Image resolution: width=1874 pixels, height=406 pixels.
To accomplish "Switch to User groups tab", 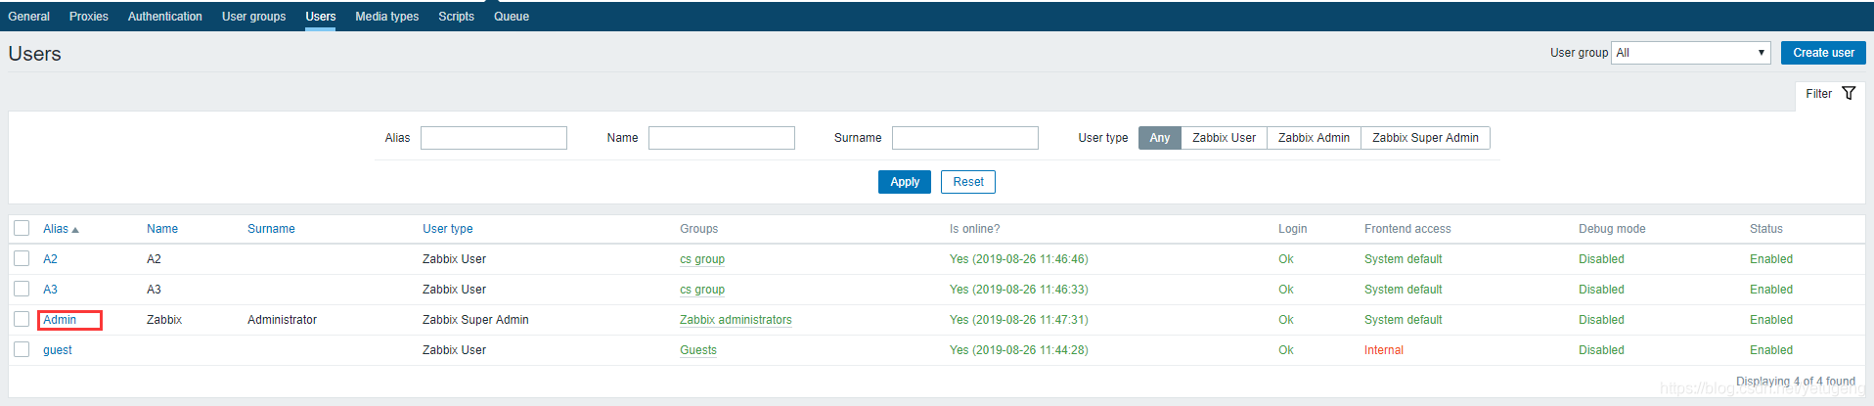I will [x=254, y=17].
